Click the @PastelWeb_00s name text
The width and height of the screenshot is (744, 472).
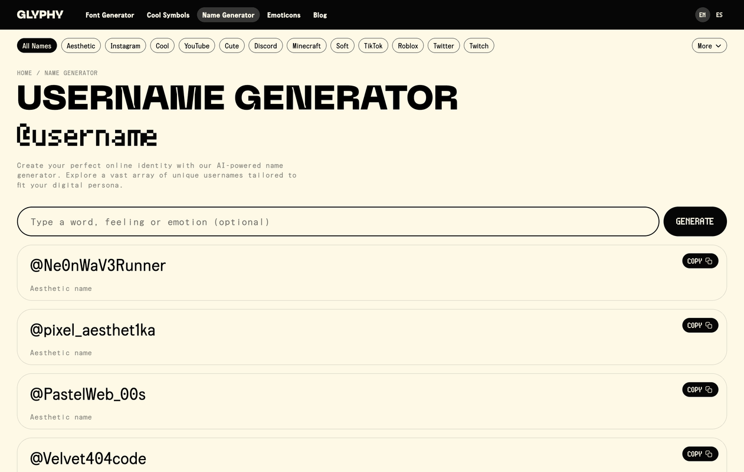[x=88, y=394]
